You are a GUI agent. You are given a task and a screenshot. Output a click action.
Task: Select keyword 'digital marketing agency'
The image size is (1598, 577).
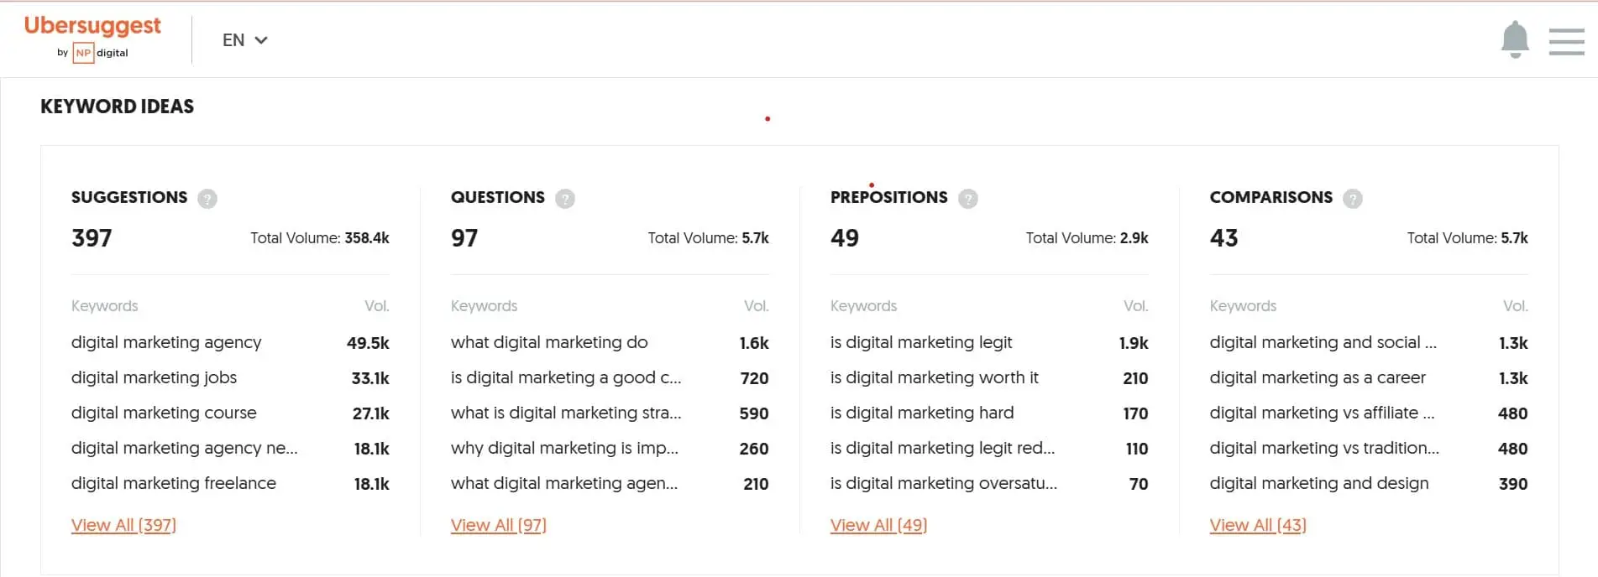pyautogui.click(x=166, y=342)
